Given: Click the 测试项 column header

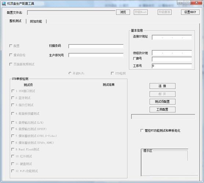Looking at the screenshot, I should 28,85.
